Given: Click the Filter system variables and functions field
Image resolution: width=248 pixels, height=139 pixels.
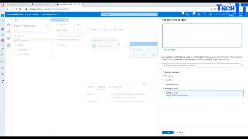Looking at the screenshot, I should [200, 65].
